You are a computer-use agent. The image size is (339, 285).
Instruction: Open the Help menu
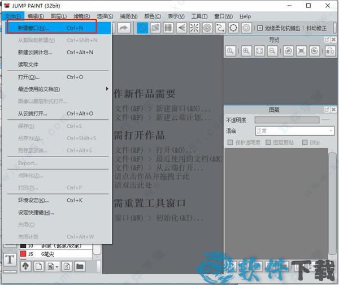245,16
